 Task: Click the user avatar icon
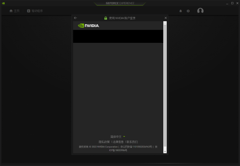pos(200,11)
